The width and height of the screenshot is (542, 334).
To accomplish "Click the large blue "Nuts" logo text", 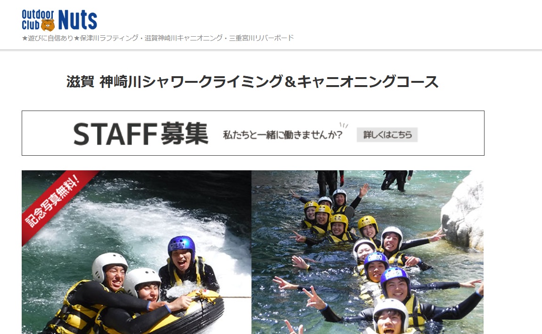I will (78, 20).
